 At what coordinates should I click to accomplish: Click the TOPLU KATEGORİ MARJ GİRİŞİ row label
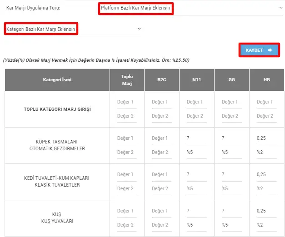[57, 109]
